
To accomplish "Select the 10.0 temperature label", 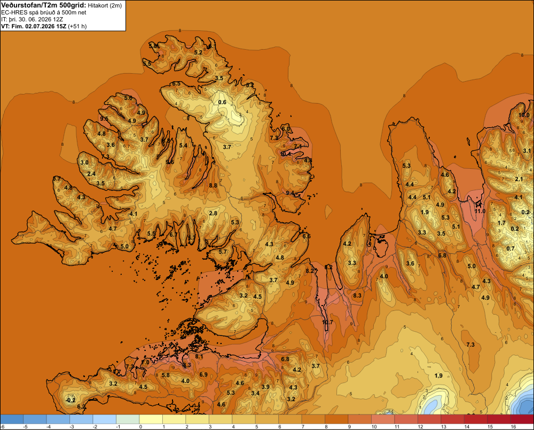I will [524, 115].
